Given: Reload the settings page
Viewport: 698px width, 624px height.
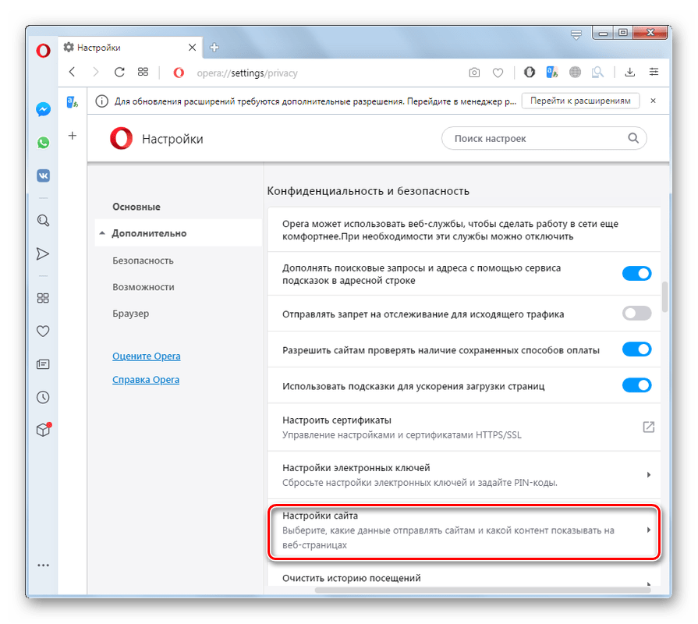Looking at the screenshot, I should [119, 72].
